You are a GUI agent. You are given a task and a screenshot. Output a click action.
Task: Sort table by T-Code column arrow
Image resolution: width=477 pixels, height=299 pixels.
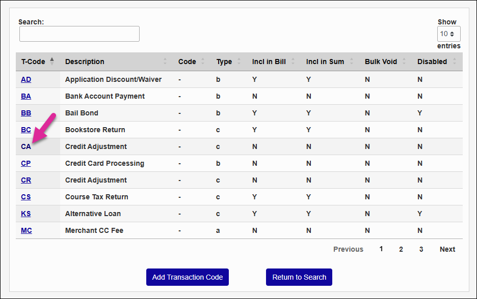click(x=52, y=62)
